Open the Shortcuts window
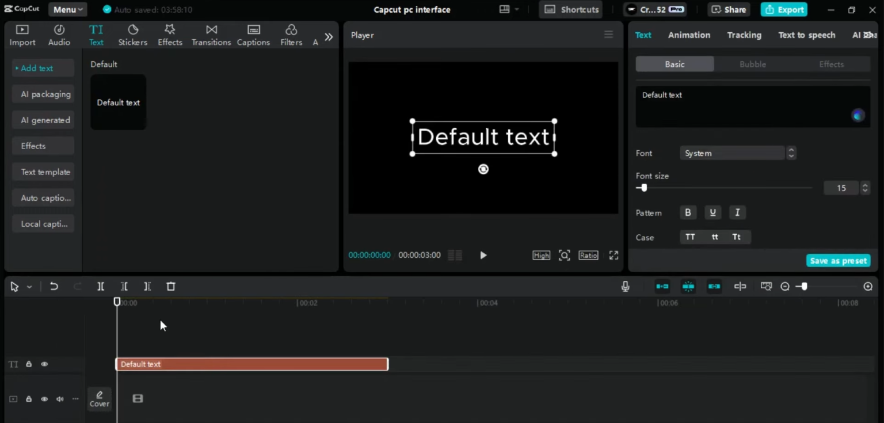This screenshot has width=884, height=423. pos(571,9)
